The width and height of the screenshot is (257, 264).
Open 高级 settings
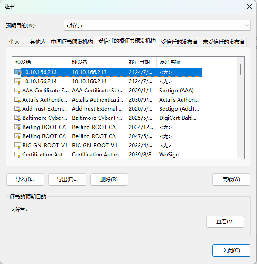click(x=231, y=179)
